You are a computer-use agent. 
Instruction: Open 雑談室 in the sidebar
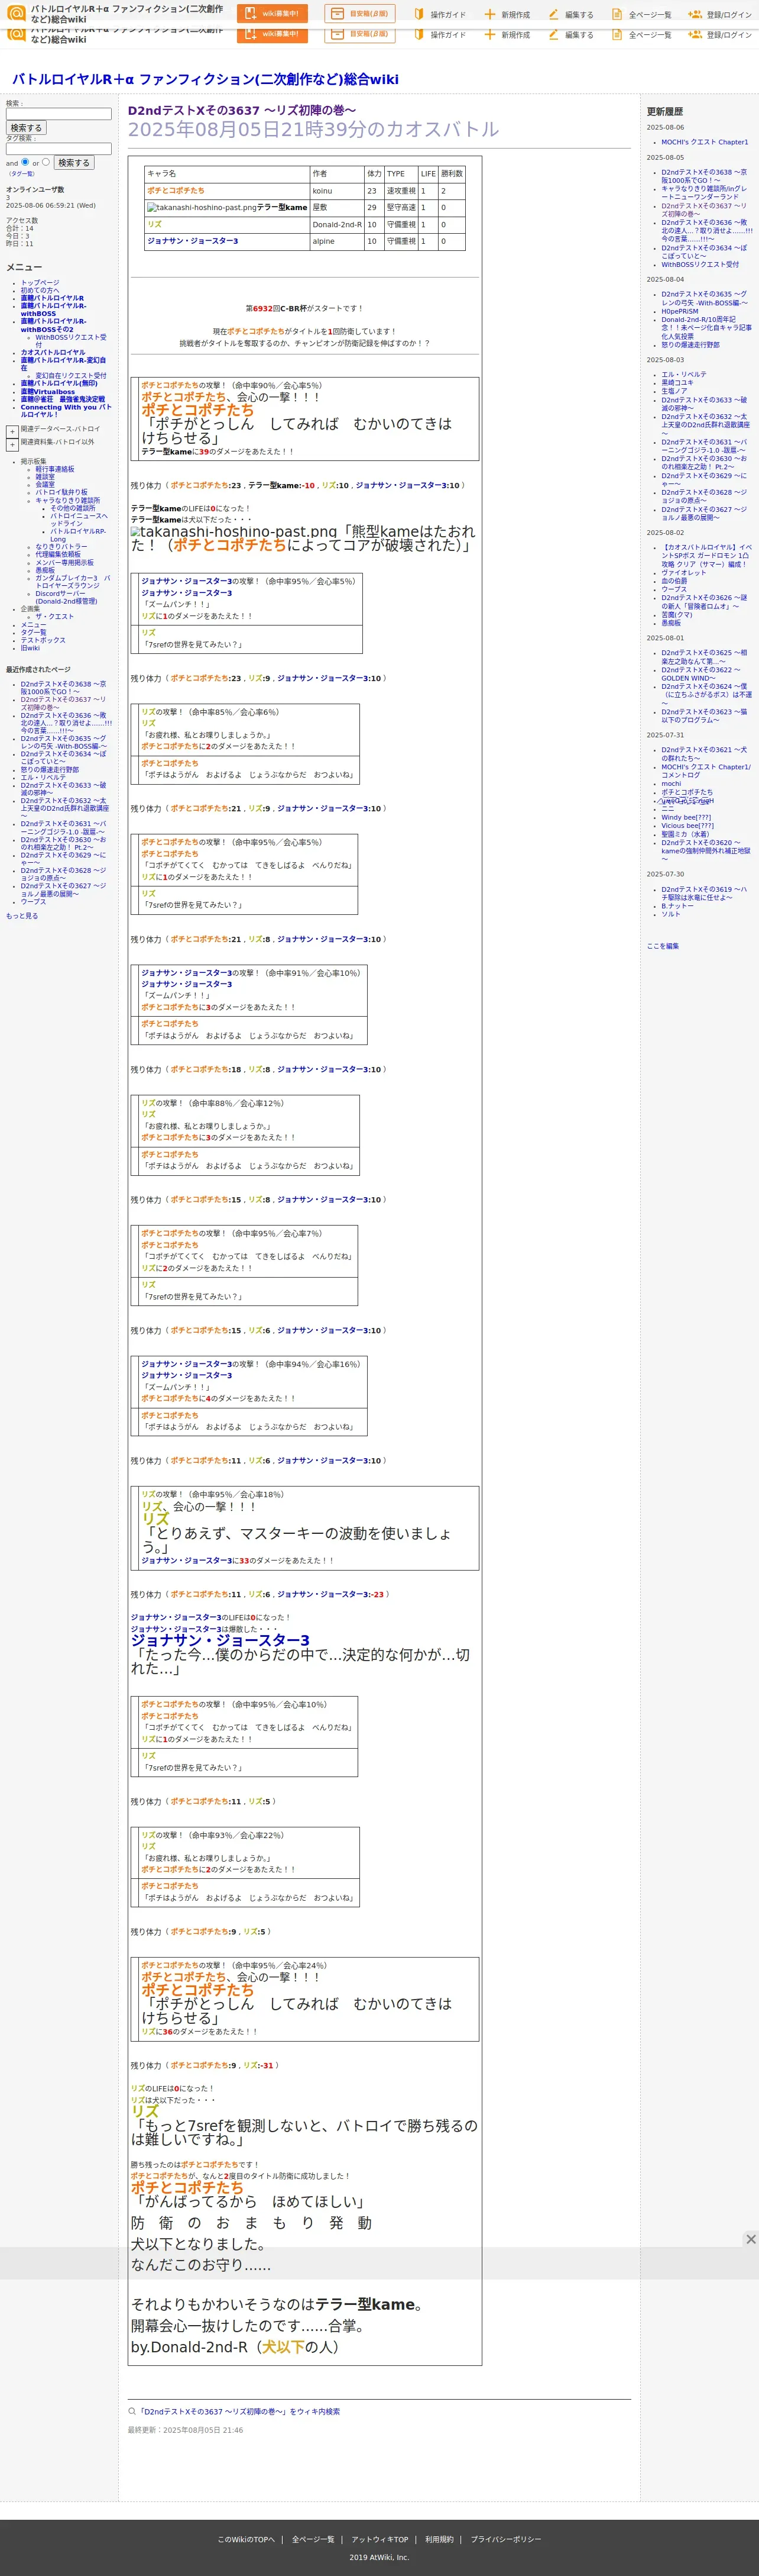(x=45, y=477)
